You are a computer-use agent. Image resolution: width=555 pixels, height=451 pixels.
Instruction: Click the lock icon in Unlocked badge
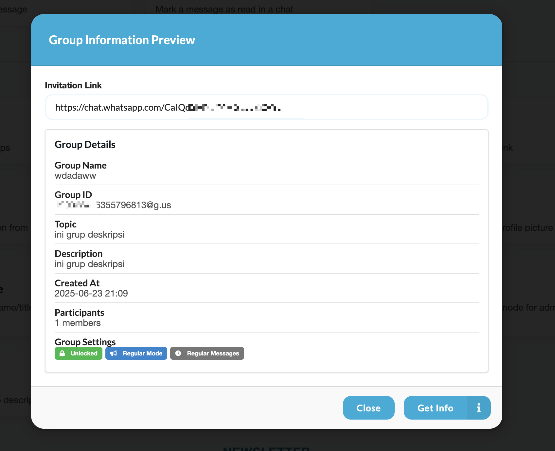[x=62, y=353]
